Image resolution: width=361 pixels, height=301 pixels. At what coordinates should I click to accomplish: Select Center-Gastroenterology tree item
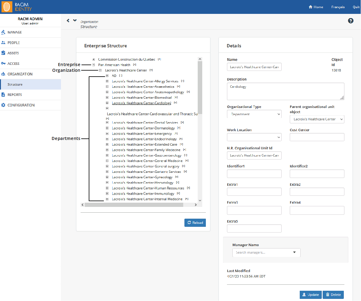tap(146, 155)
